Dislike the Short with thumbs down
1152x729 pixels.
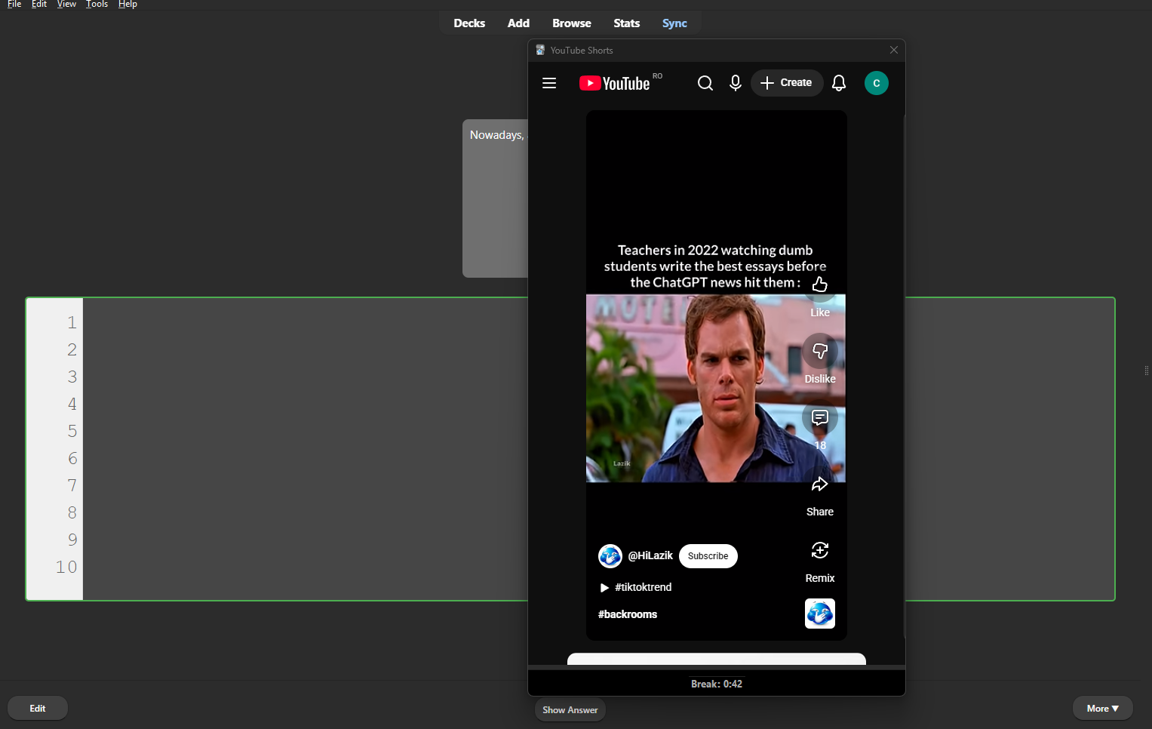point(820,352)
